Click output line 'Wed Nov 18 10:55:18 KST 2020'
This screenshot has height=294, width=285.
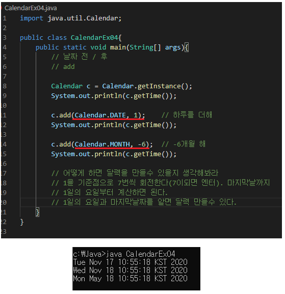click(x=131, y=270)
